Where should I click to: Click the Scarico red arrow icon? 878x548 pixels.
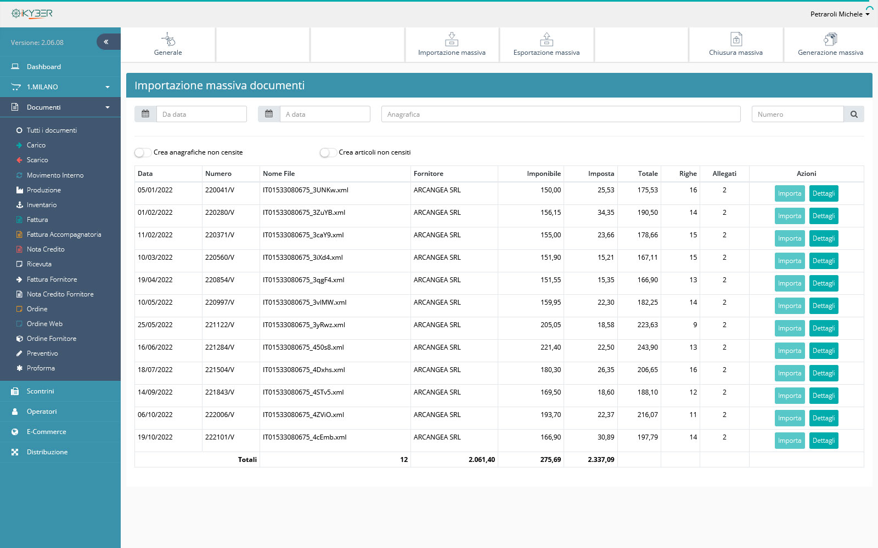pyautogui.click(x=19, y=160)
